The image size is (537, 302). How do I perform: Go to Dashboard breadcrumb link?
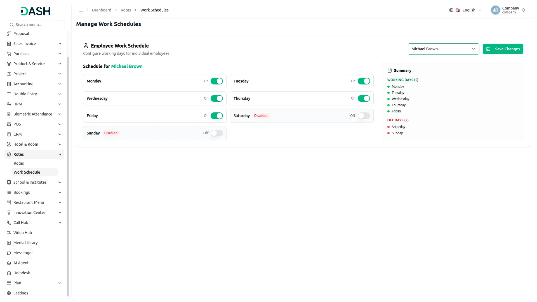[102, 10]
